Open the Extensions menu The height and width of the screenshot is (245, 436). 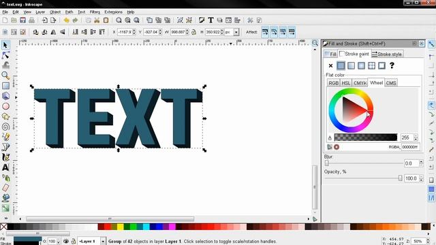[113, 12]
